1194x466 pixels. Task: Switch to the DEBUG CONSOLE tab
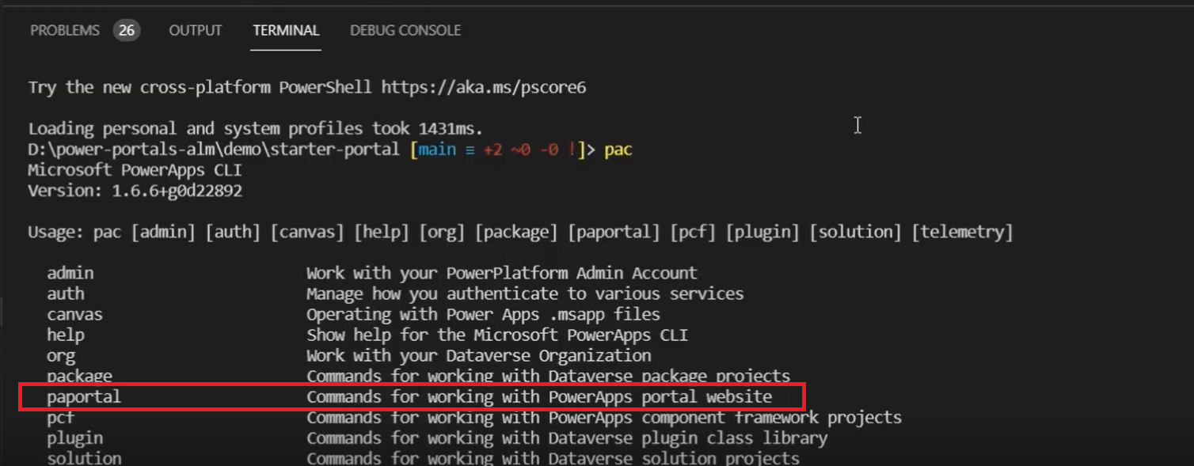pyautogui.click(x=405, y=31)
